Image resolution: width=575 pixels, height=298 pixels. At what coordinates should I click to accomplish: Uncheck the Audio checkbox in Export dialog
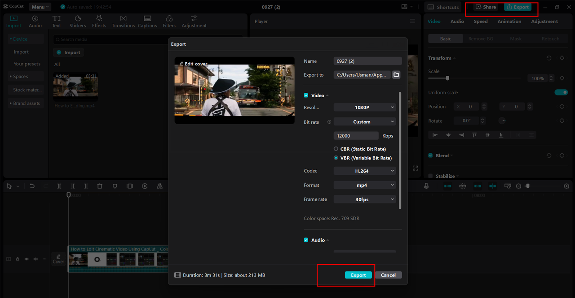tap(306, 240)
